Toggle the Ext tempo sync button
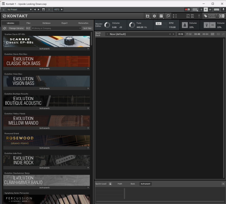 pyautogui.click(x=158, y=24)
